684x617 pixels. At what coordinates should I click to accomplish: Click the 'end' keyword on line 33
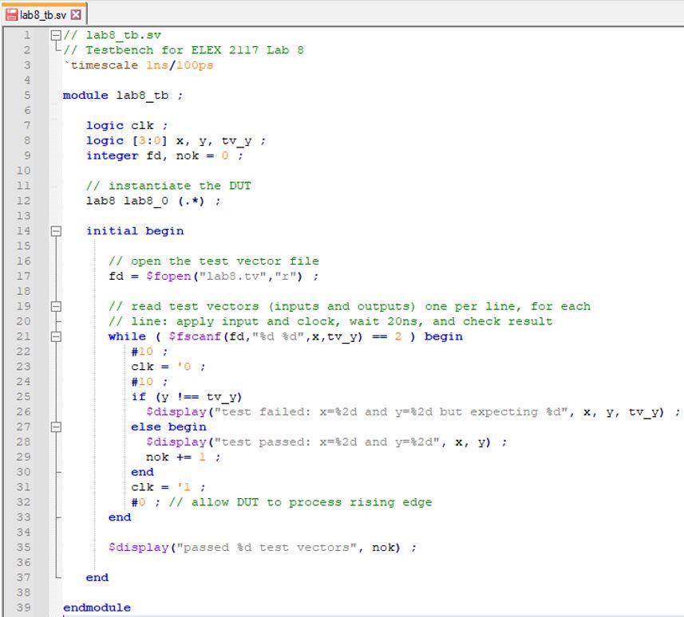pyautogui.click(x=120, y=517)
